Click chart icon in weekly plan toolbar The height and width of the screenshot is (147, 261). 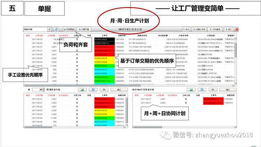(x=82, y=90)
